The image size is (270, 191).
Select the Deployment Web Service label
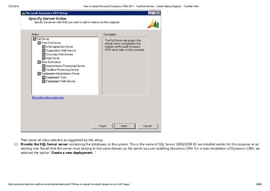point(61,81)
